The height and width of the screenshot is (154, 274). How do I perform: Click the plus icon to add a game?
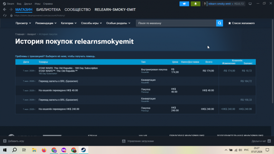[5, 141]
